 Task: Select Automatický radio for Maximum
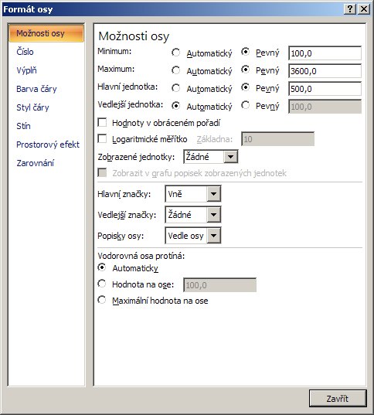coord(175,70)
